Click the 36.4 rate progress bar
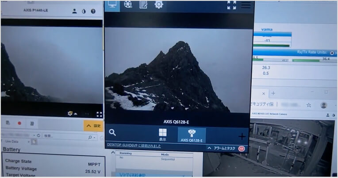 point(314,61)
